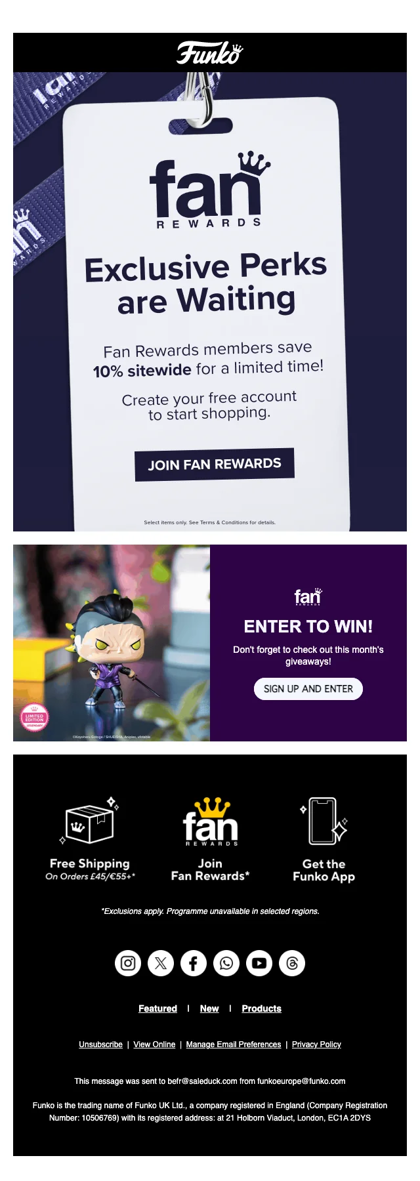The width and height of the screenshot is (420, 1181).
Task: Open the Instagram social icon
Action: [128, 963]
